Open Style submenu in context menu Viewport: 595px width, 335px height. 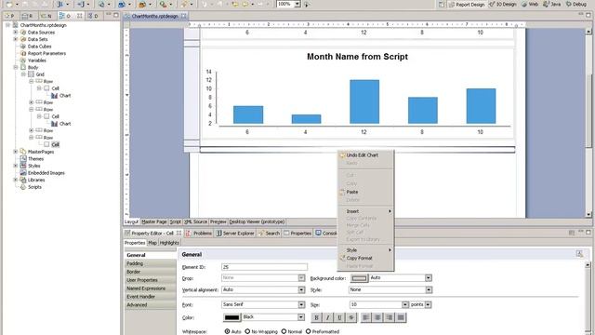pos(365,250)
